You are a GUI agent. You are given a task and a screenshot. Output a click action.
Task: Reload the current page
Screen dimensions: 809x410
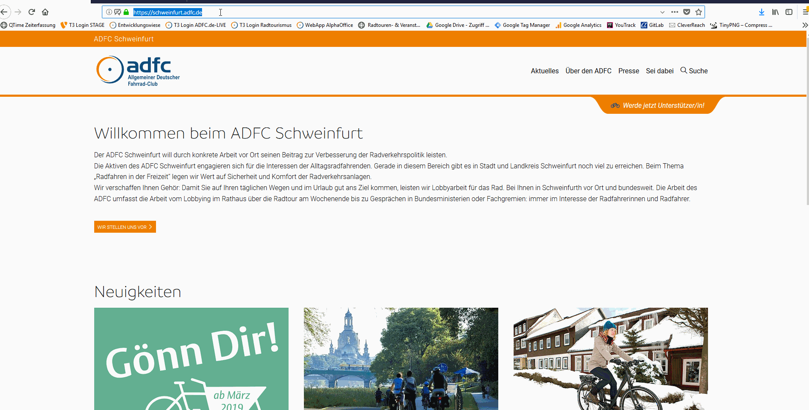(32, 12)
